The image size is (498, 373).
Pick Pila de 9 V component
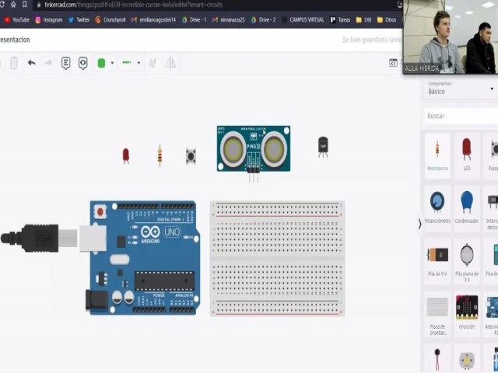437,261
